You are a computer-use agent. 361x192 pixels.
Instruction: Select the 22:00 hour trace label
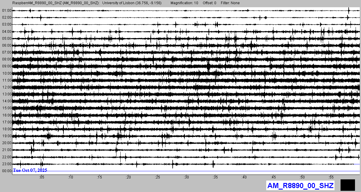pyautogui.click(x=6, y=157)
